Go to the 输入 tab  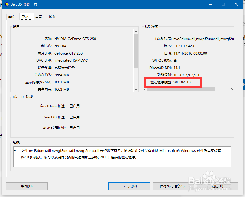pos(52,17)
